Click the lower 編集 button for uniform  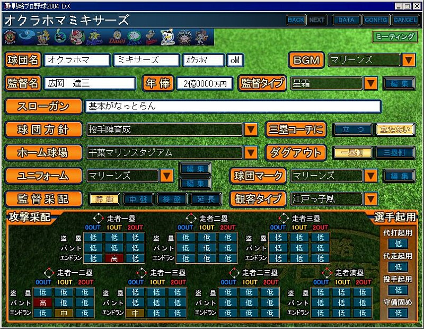click(x=195, y=183)
